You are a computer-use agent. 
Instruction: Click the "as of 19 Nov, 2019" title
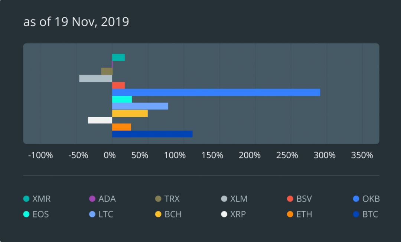click(76, 22)
